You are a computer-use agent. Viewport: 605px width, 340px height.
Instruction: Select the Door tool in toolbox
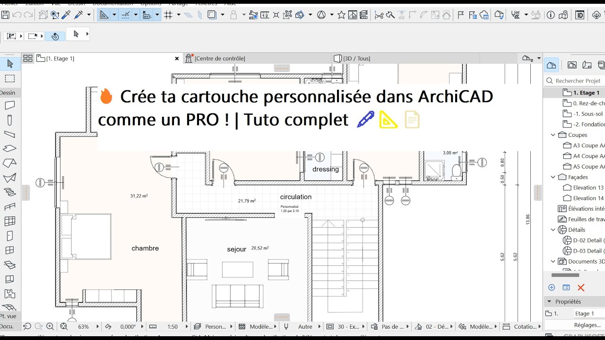[10, 236]
